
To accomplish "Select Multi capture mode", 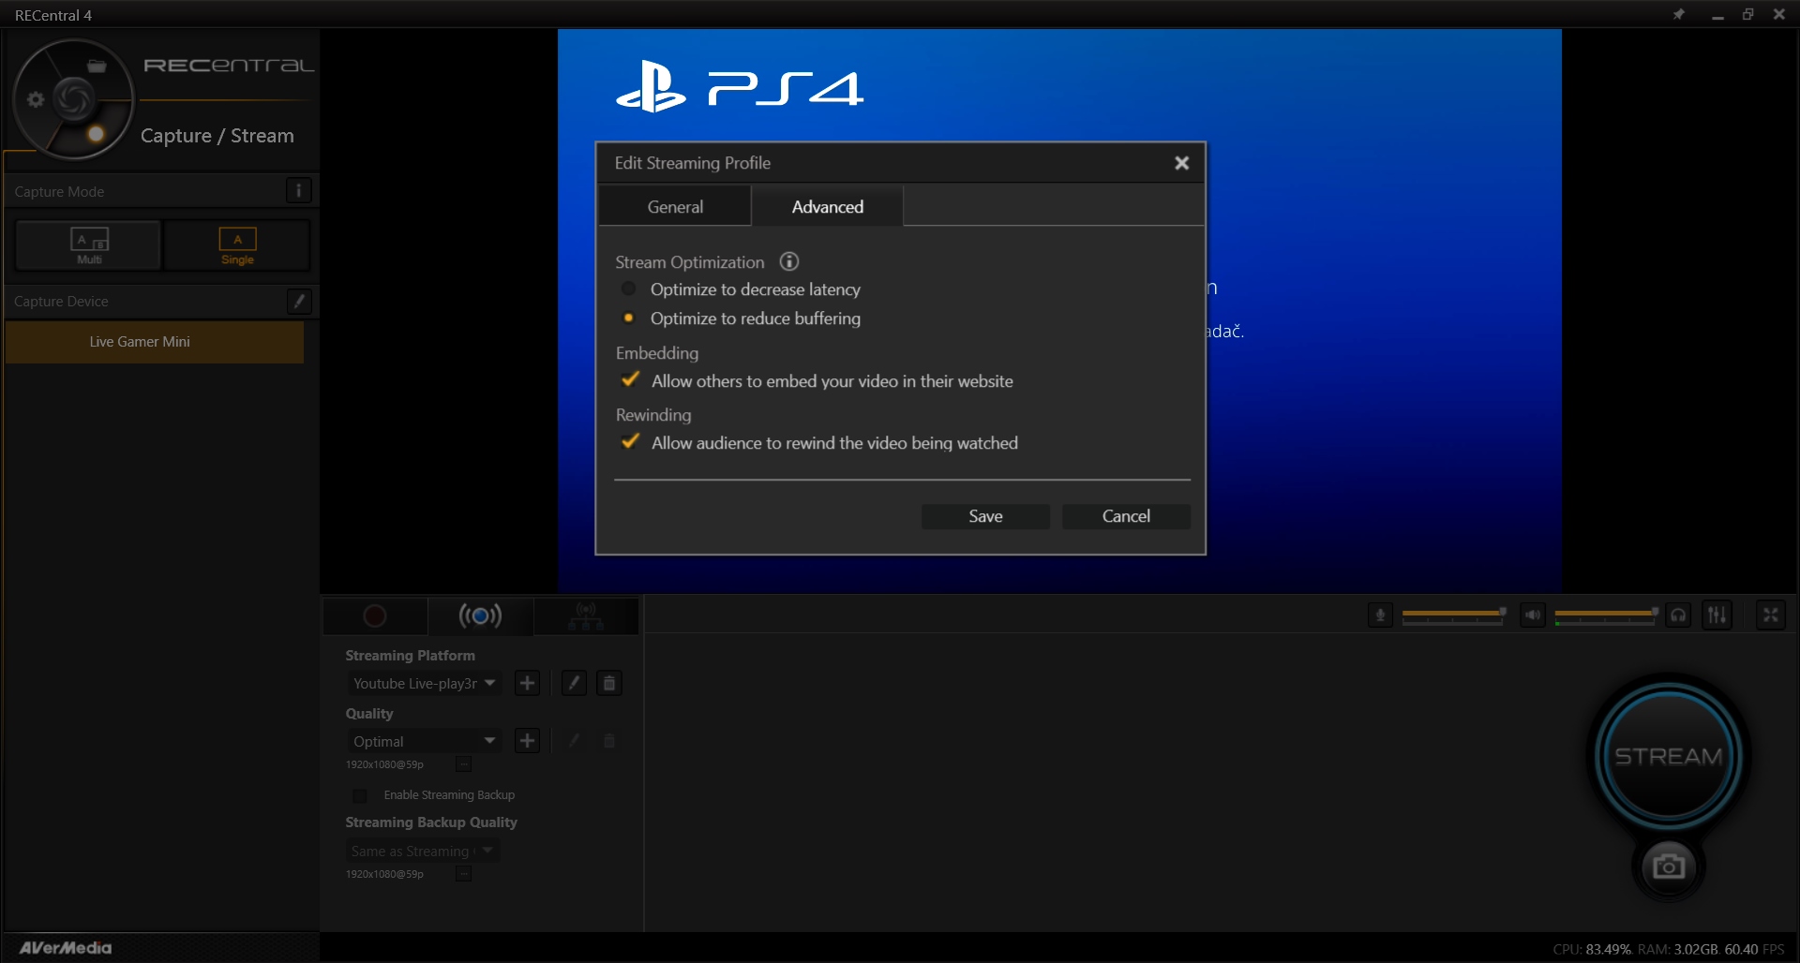I will (x=89, y=245).
